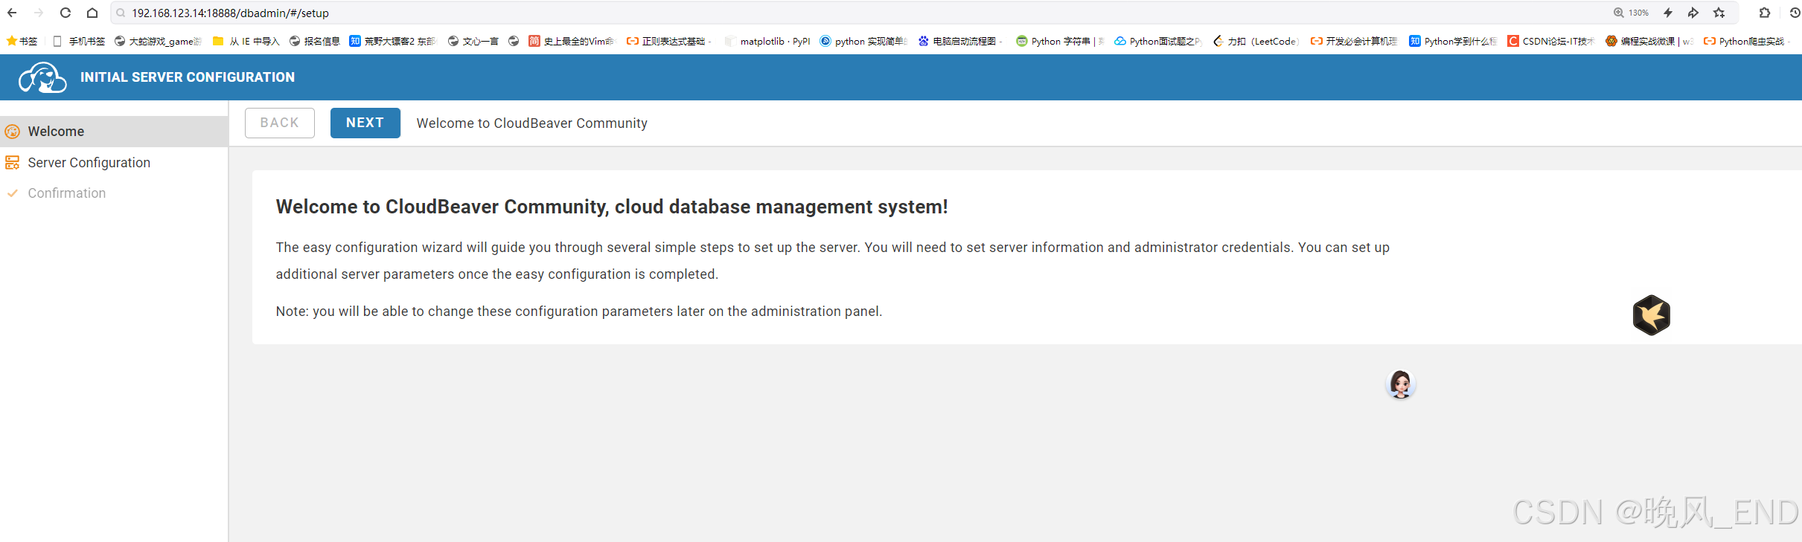Open the unlabeled globe bookmark after 文心一言

[x=514, y=42]
